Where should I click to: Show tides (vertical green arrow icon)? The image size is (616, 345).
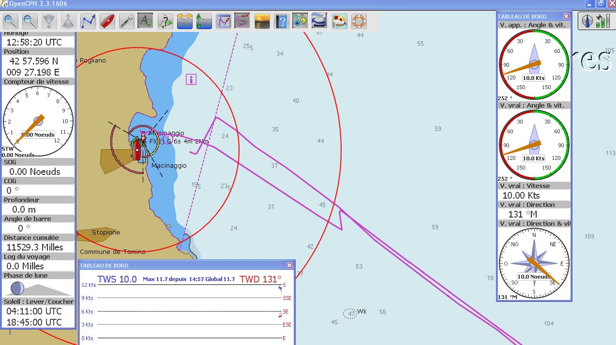tap(204, 21)
